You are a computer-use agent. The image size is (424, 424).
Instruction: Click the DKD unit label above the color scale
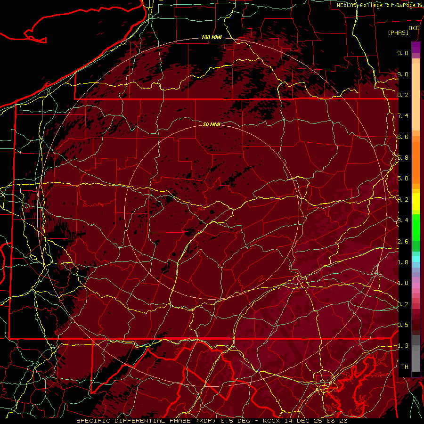[414, 28]
